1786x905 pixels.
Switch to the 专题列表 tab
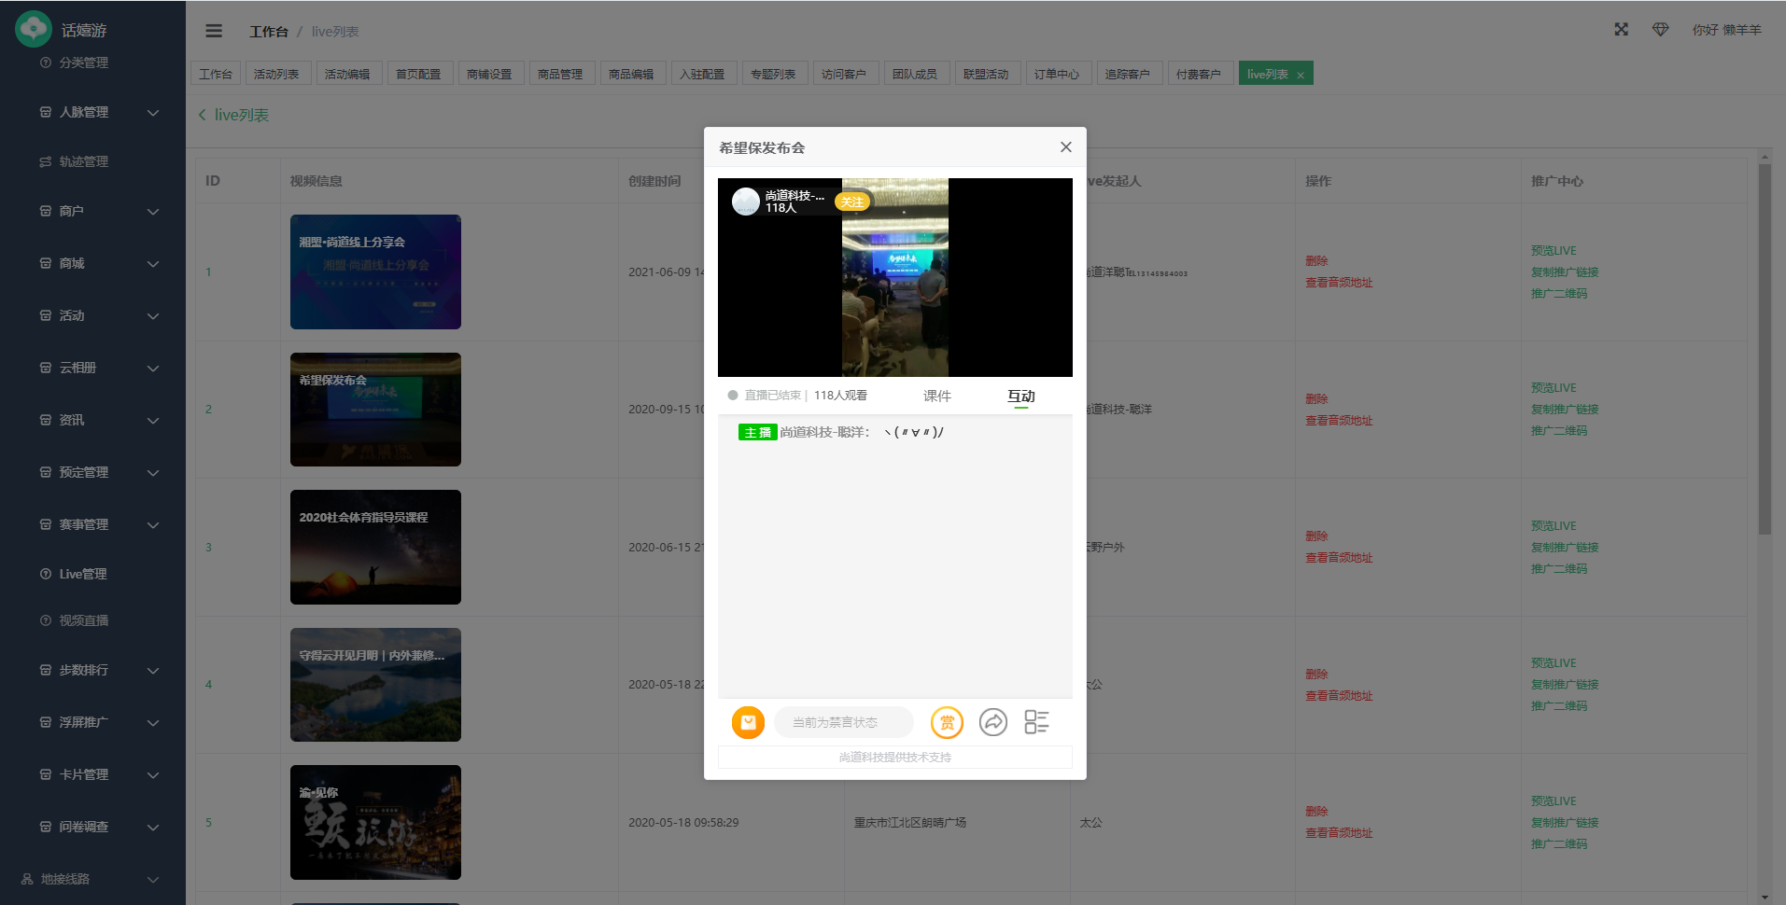773,74
